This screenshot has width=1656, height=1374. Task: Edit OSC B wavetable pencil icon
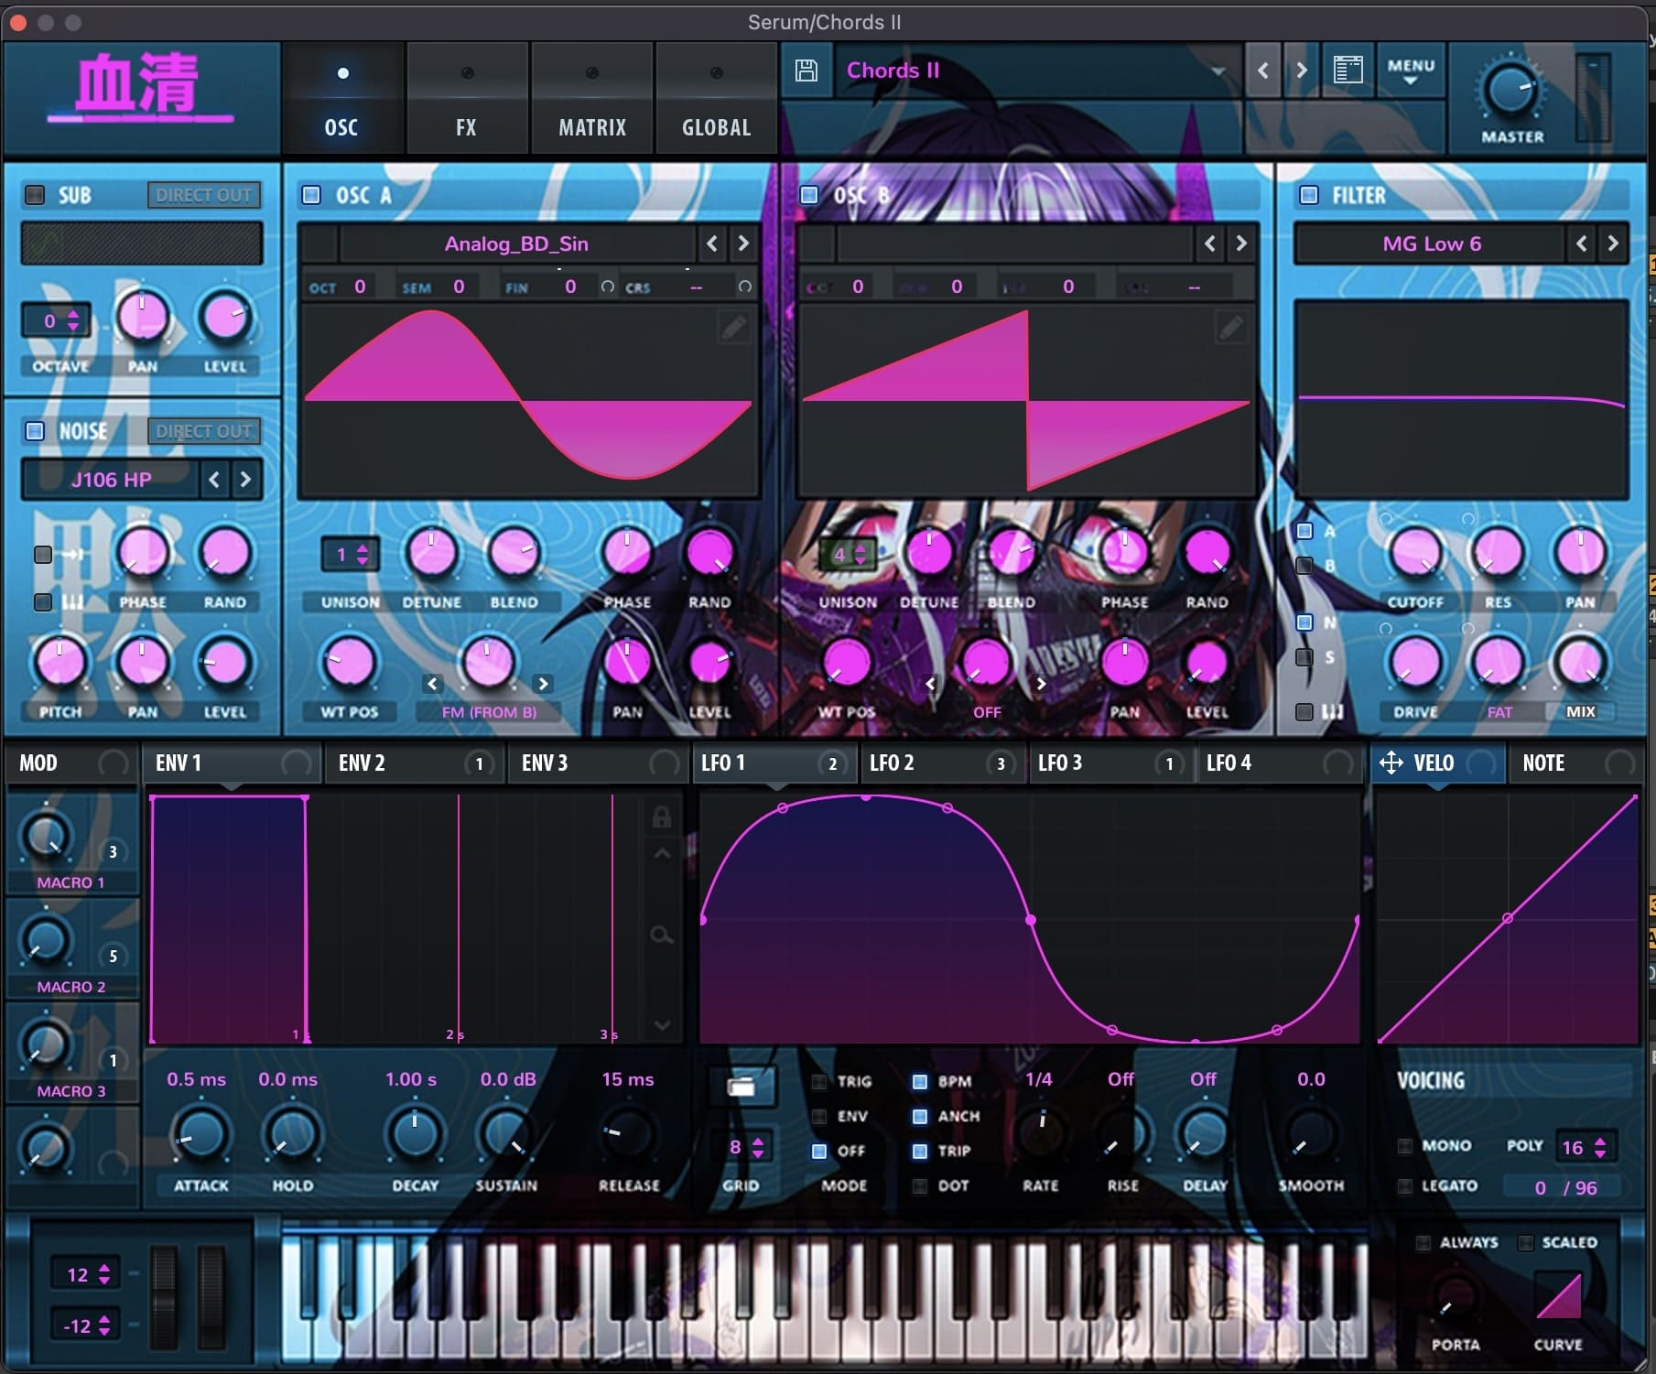pos(1231,327)
